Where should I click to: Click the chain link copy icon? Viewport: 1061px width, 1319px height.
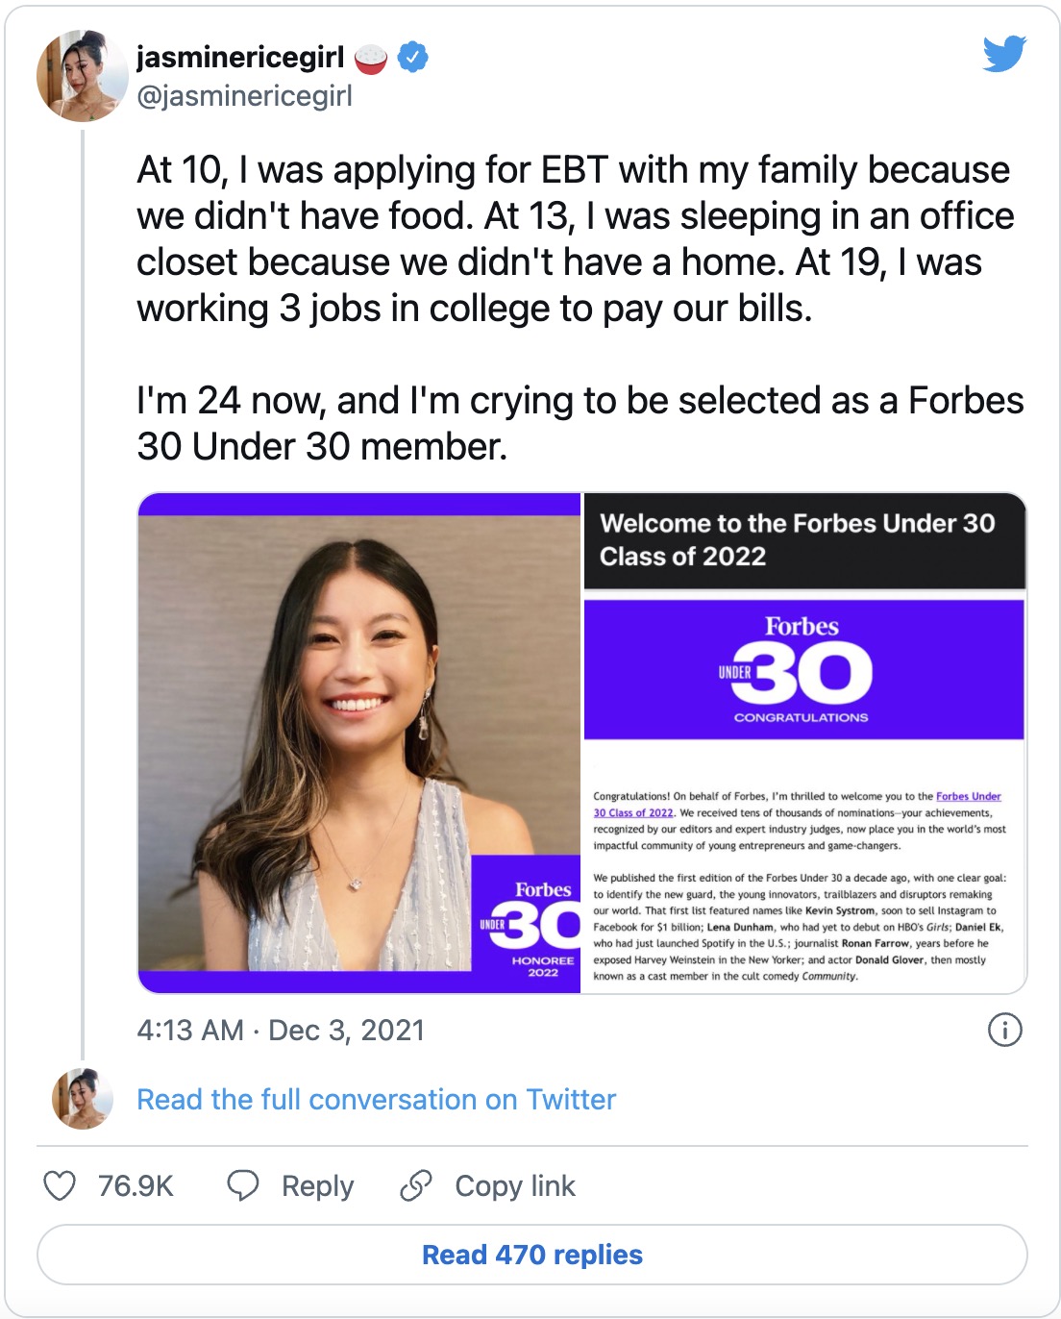[416, 1185]
